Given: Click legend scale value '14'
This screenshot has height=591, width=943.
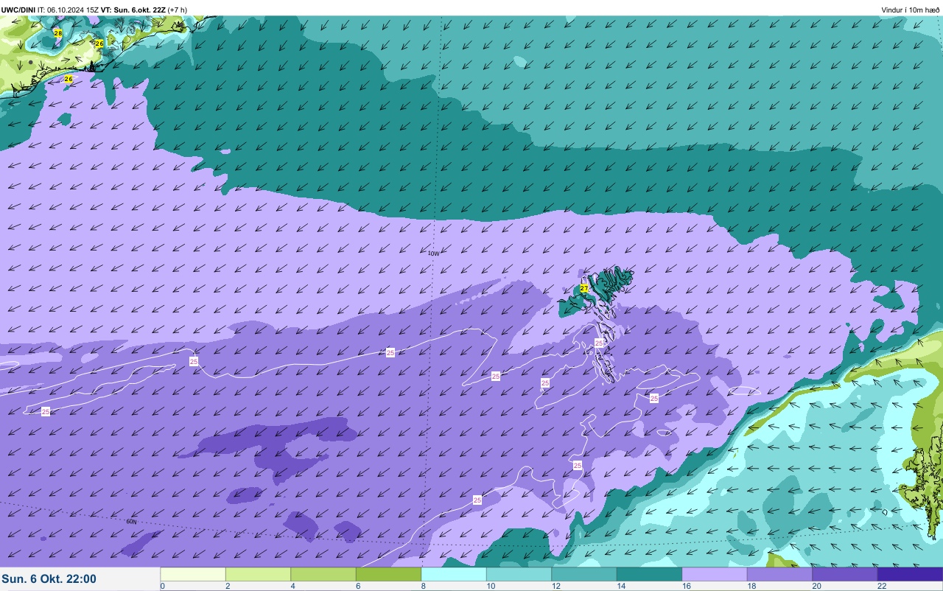Looking at the screenshot, I should 621,587.
